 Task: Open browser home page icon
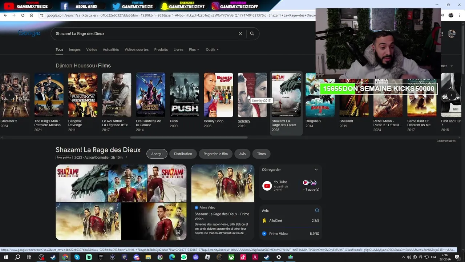click(x=31, y=15)
